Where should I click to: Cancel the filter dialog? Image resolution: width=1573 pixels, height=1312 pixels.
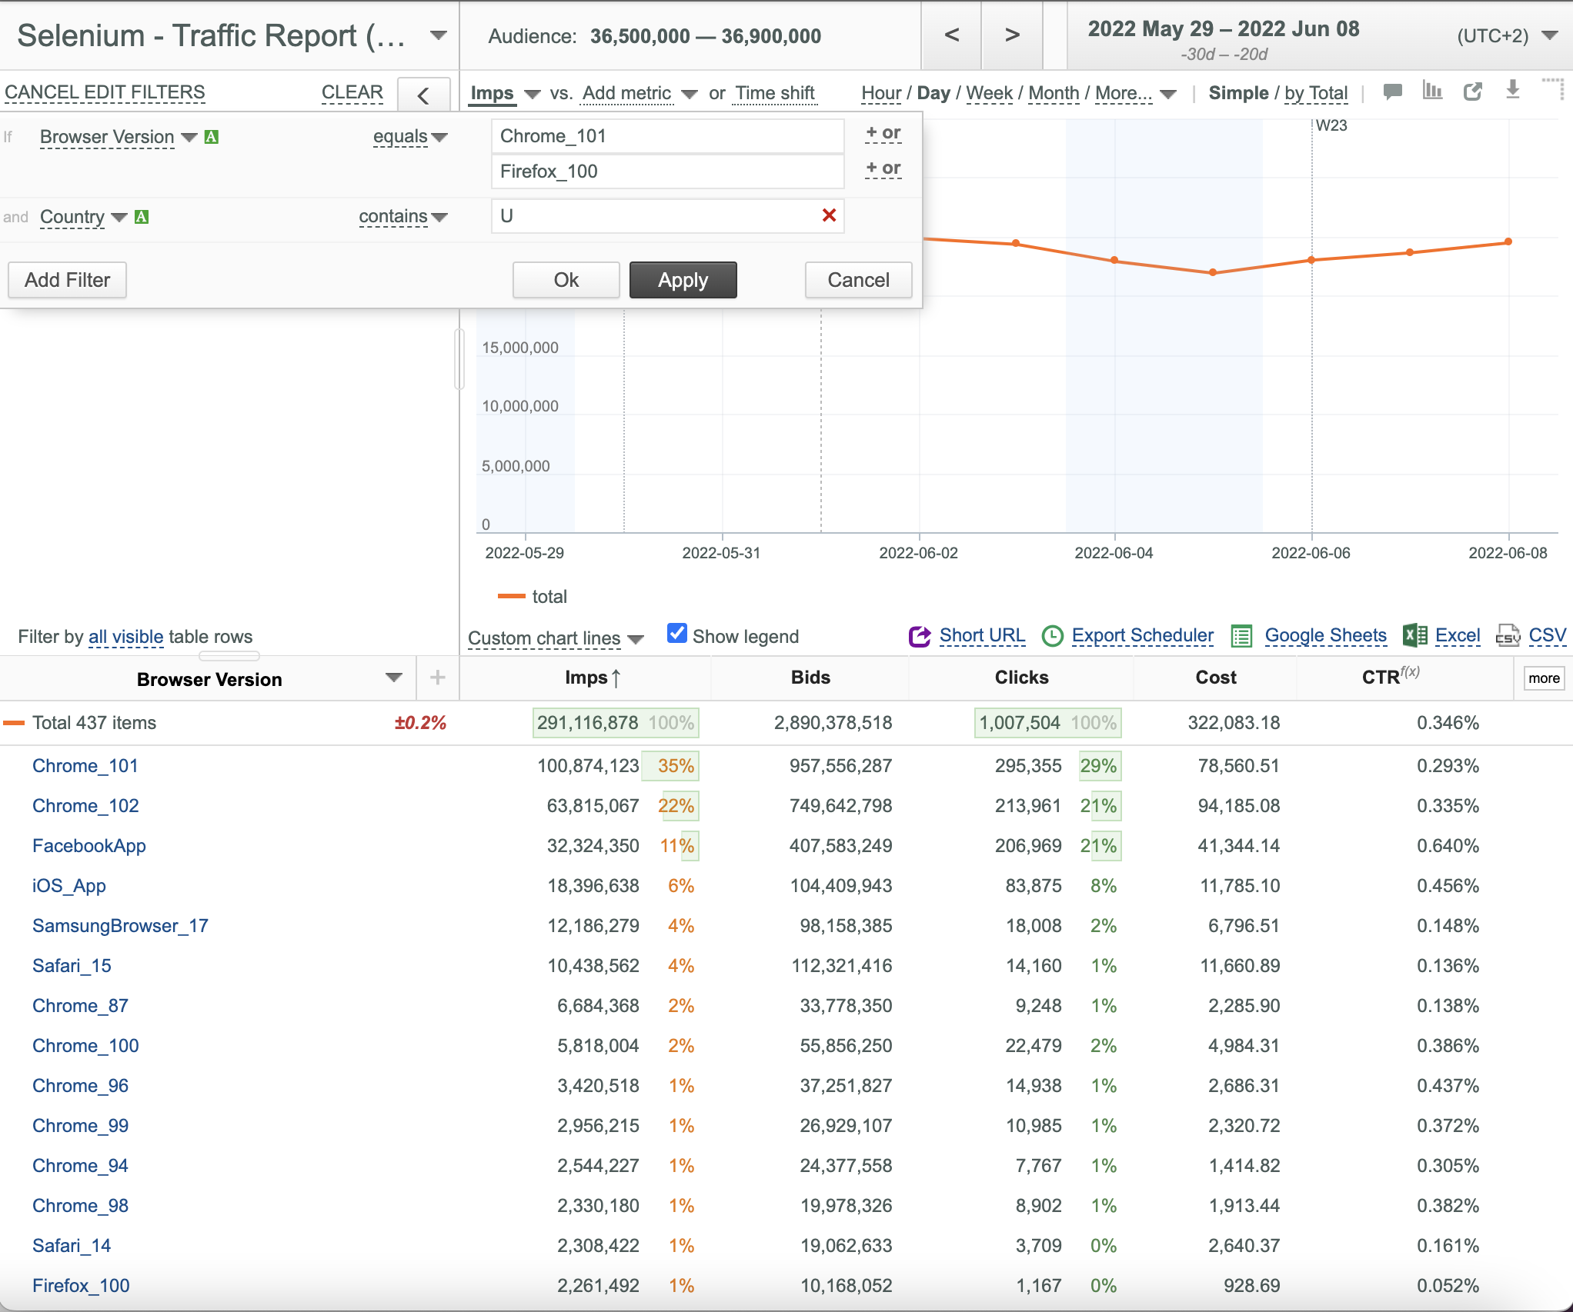tap(859, 280)
